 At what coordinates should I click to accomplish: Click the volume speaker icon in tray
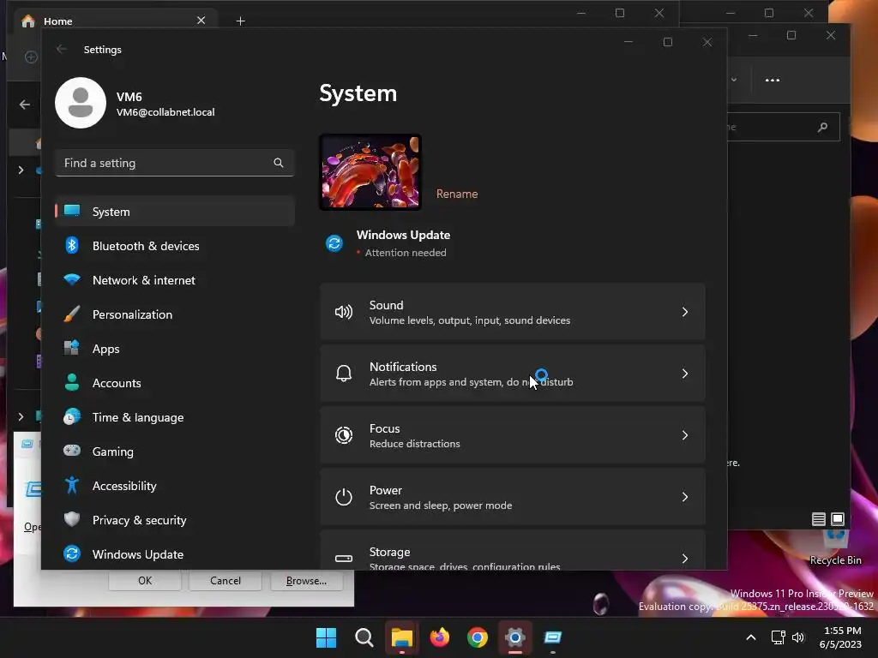(x=798, y=637)
